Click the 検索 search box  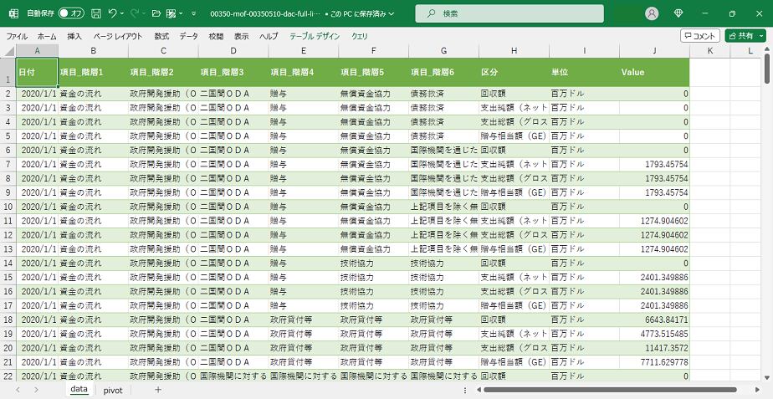click(x=509, y=13)
